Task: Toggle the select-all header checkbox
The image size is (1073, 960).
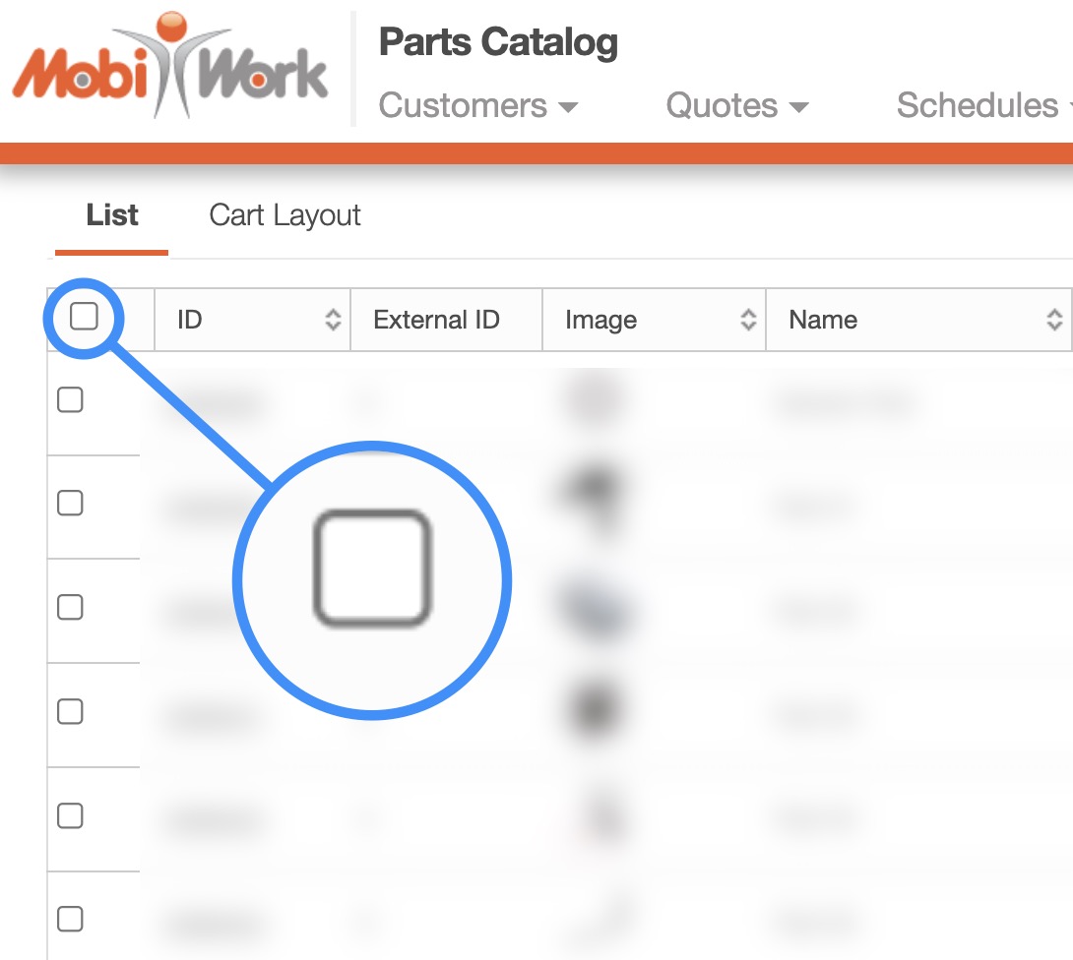Action: point(85,317)
